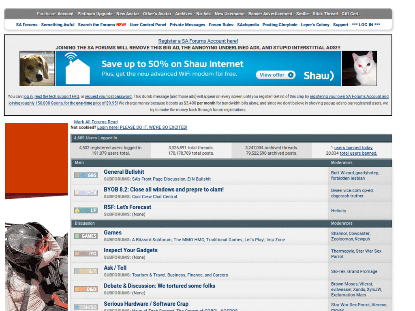Open the IYG forum icon
Screen dimensions: 415x311
tap(86, 253)
